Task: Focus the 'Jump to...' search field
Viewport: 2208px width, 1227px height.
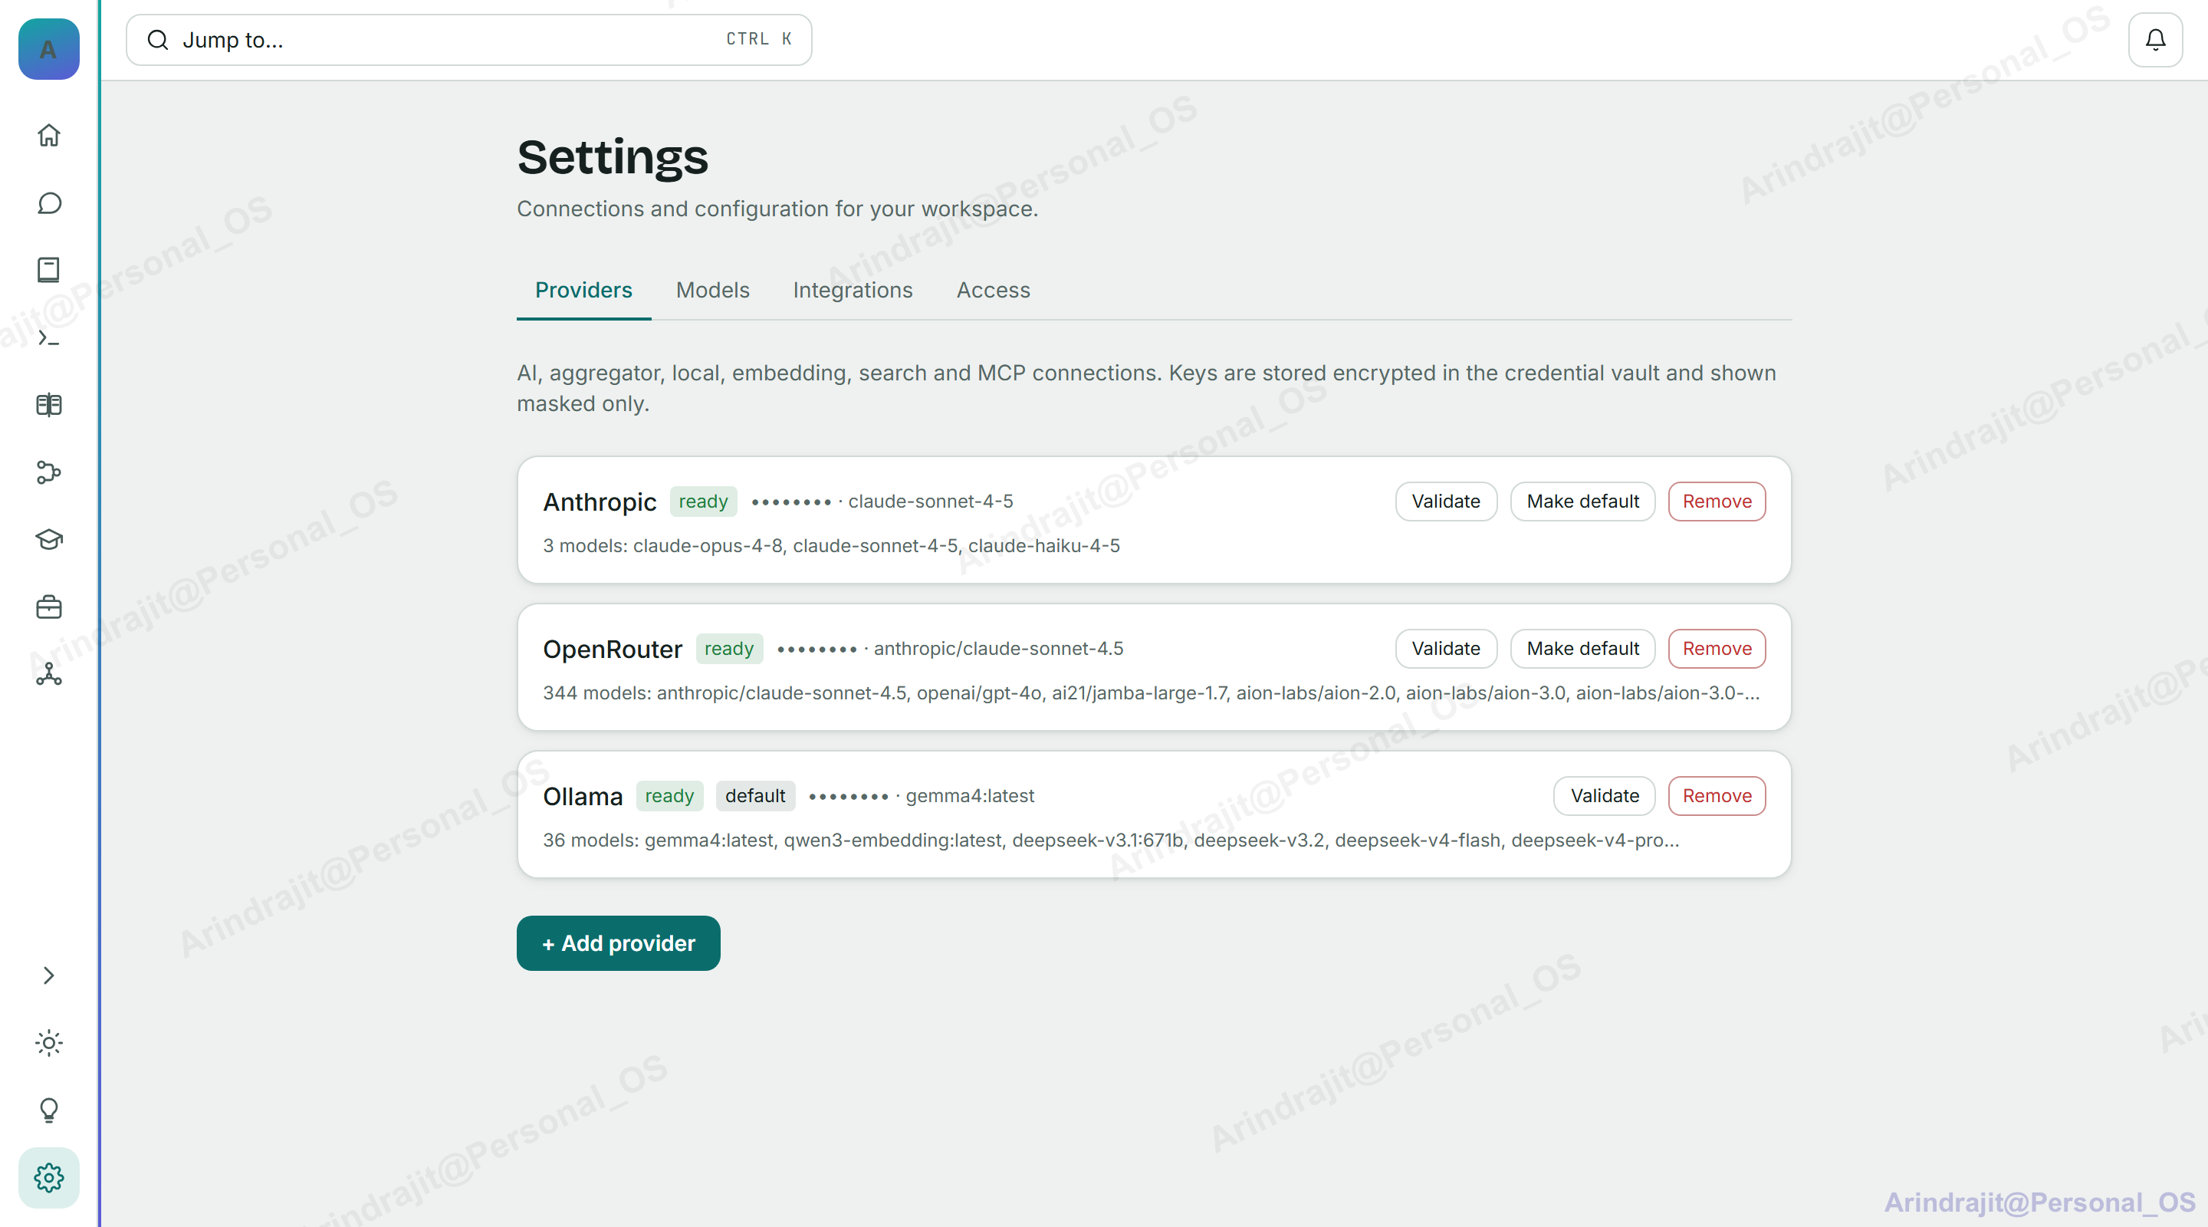Action: pos(469,39)
